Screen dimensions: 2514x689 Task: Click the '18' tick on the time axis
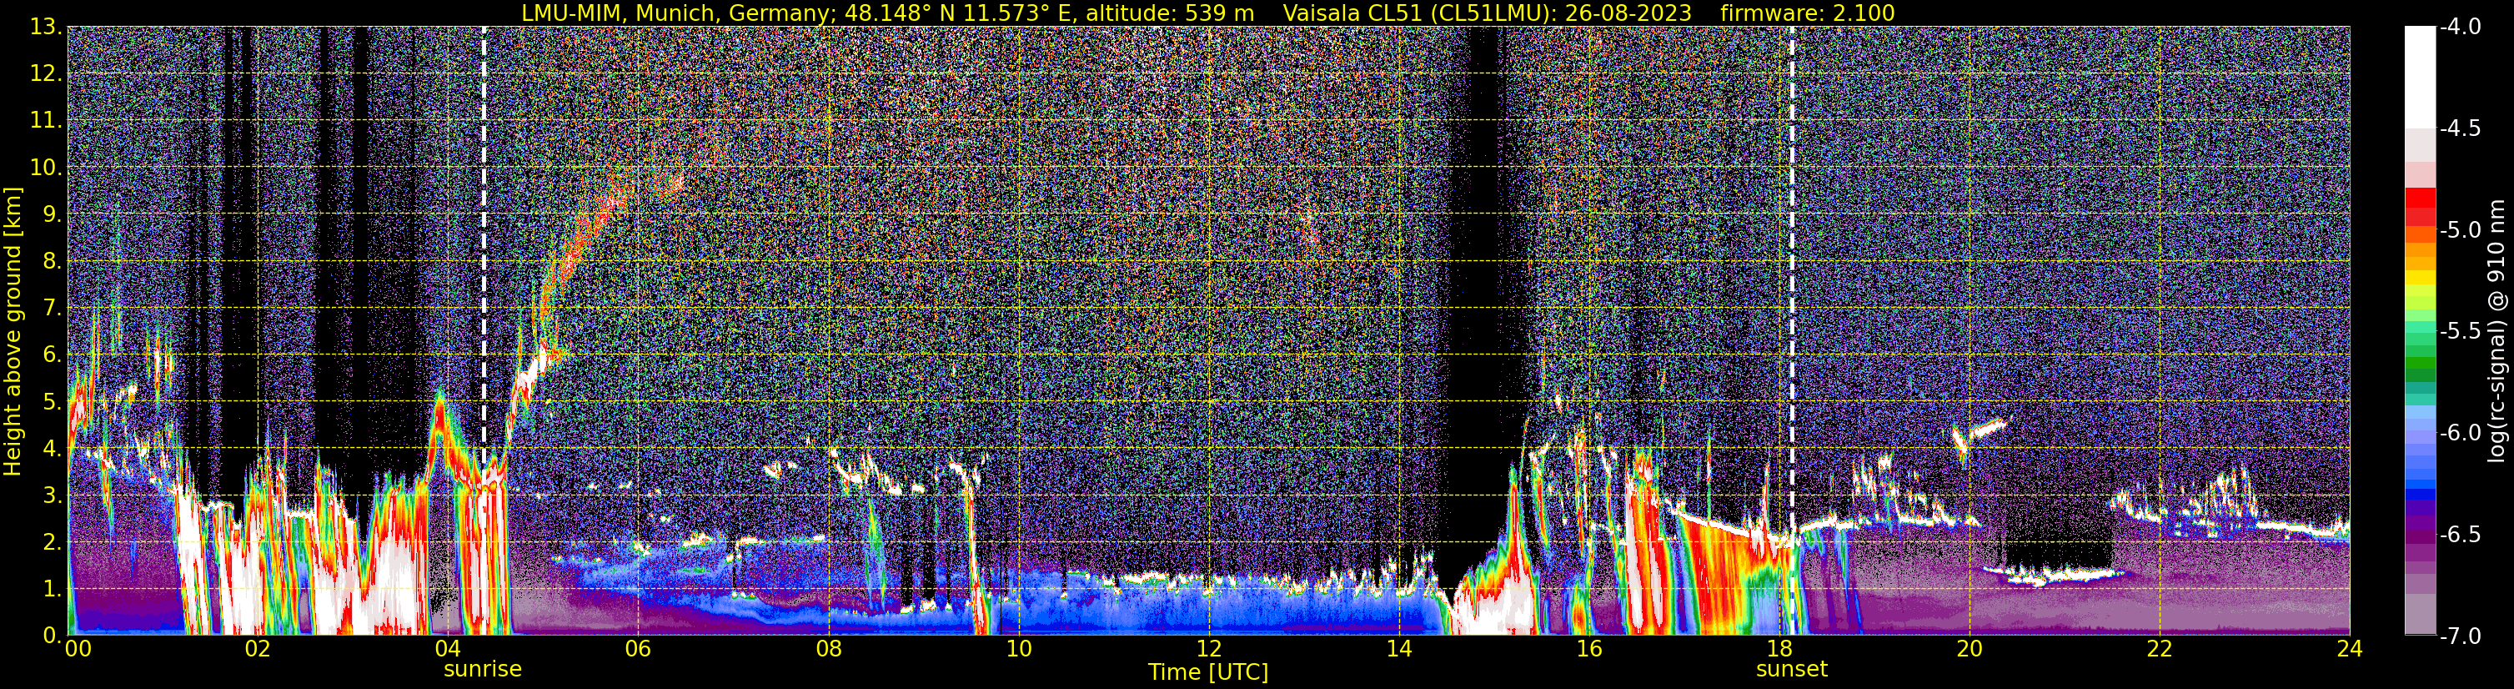point(1779,649)
